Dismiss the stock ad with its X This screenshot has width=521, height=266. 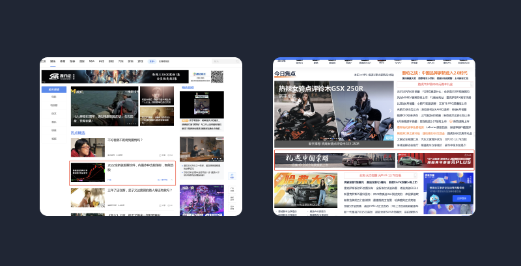click(172, 180)
